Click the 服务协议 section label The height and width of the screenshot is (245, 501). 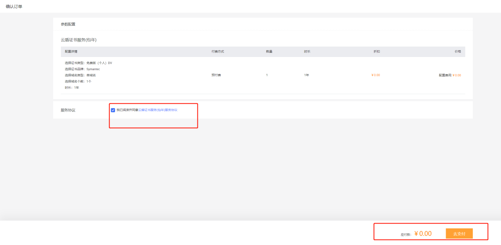click(68, 110)
